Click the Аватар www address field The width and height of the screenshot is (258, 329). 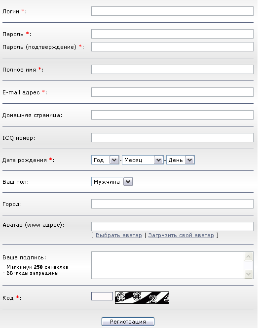click(173, 227)
